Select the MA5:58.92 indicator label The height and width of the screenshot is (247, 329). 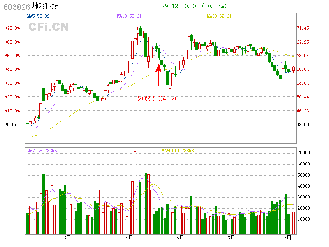coord(38,16)
